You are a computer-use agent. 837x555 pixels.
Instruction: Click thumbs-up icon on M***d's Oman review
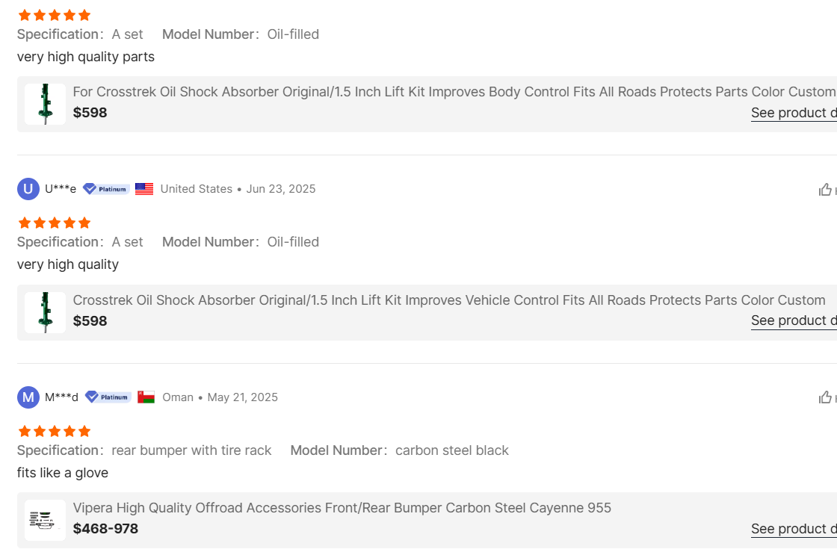[825, 397]
